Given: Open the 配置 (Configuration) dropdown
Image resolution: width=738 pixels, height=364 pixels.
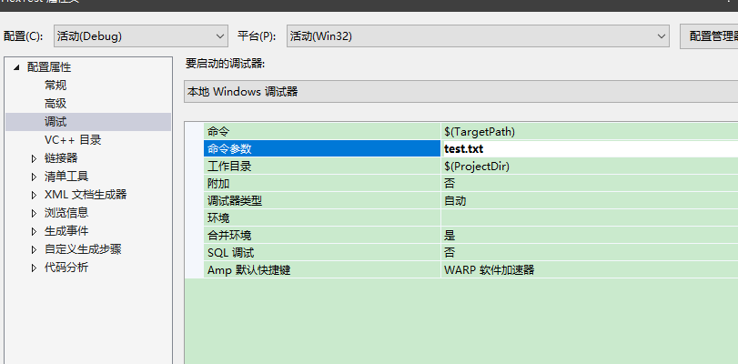Looking at the screenshot, I should coord(140,36).
